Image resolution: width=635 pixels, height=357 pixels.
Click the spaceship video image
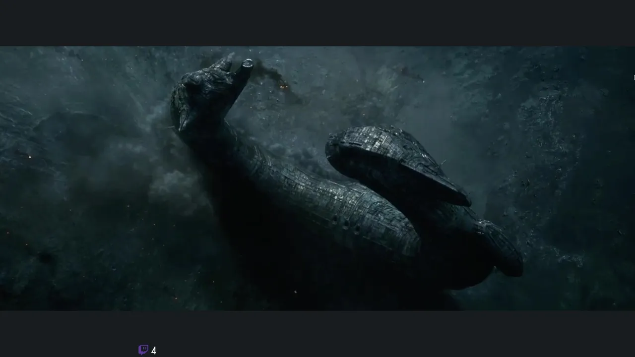317,178
